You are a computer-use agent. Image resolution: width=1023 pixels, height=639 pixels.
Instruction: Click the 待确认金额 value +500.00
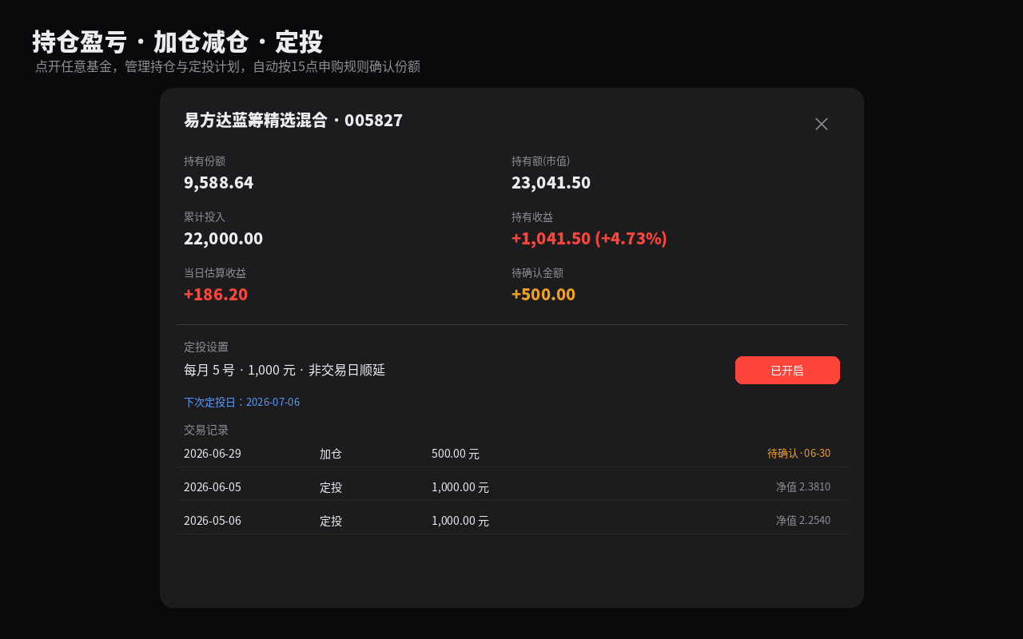(543, 294)
